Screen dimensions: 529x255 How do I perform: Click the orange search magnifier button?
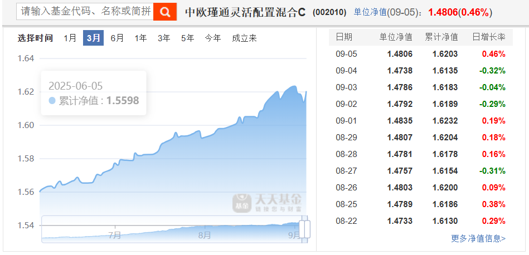[x=165, y=12]
